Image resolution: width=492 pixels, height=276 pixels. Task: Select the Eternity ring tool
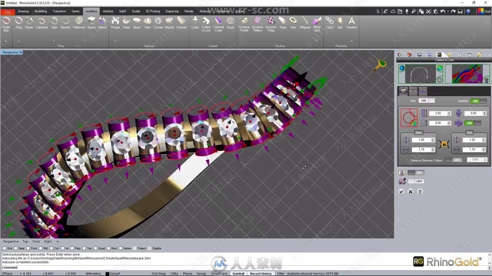66,23
